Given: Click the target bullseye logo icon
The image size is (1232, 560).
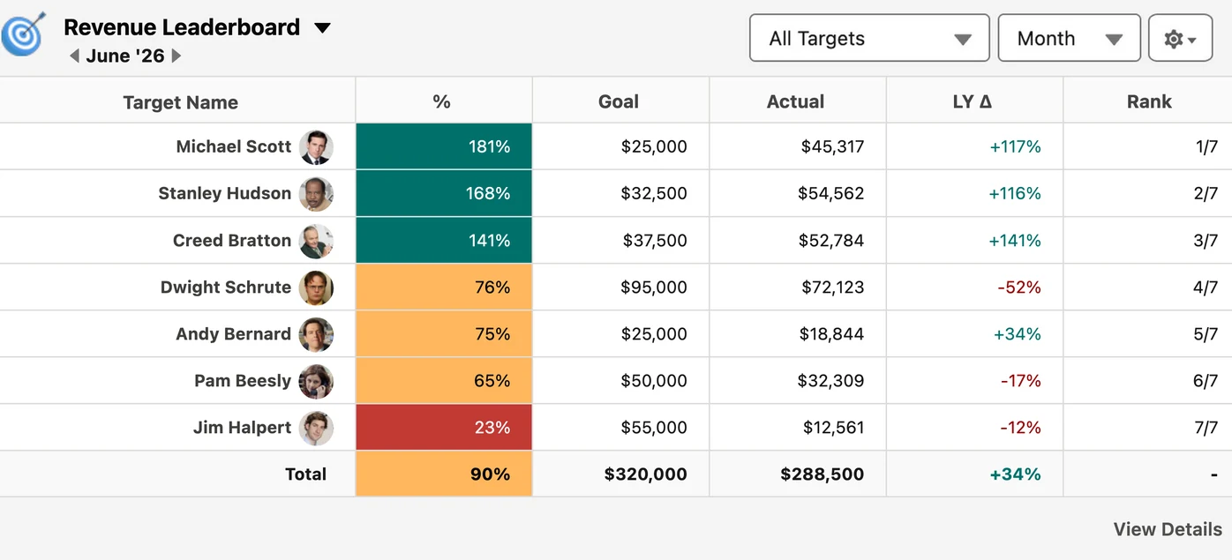Looking at the screenshot, I should 23,35.
